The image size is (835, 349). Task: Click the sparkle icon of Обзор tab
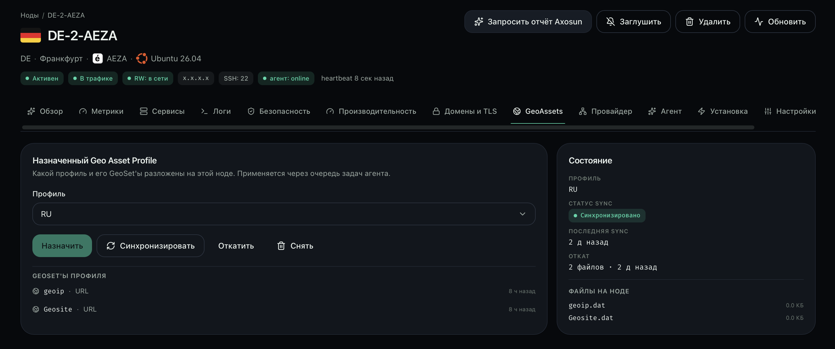point(31,112)
